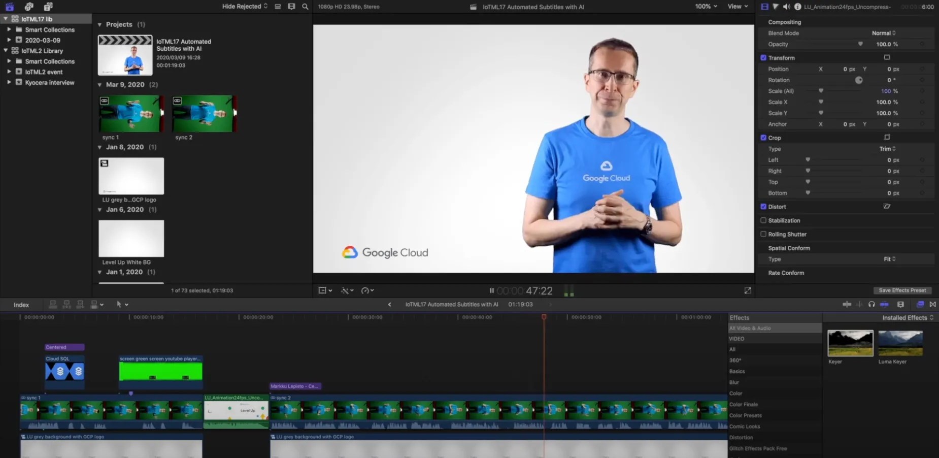Open the info inspector icon
This screenshot has height=458, width=939.
pos(797,7)
